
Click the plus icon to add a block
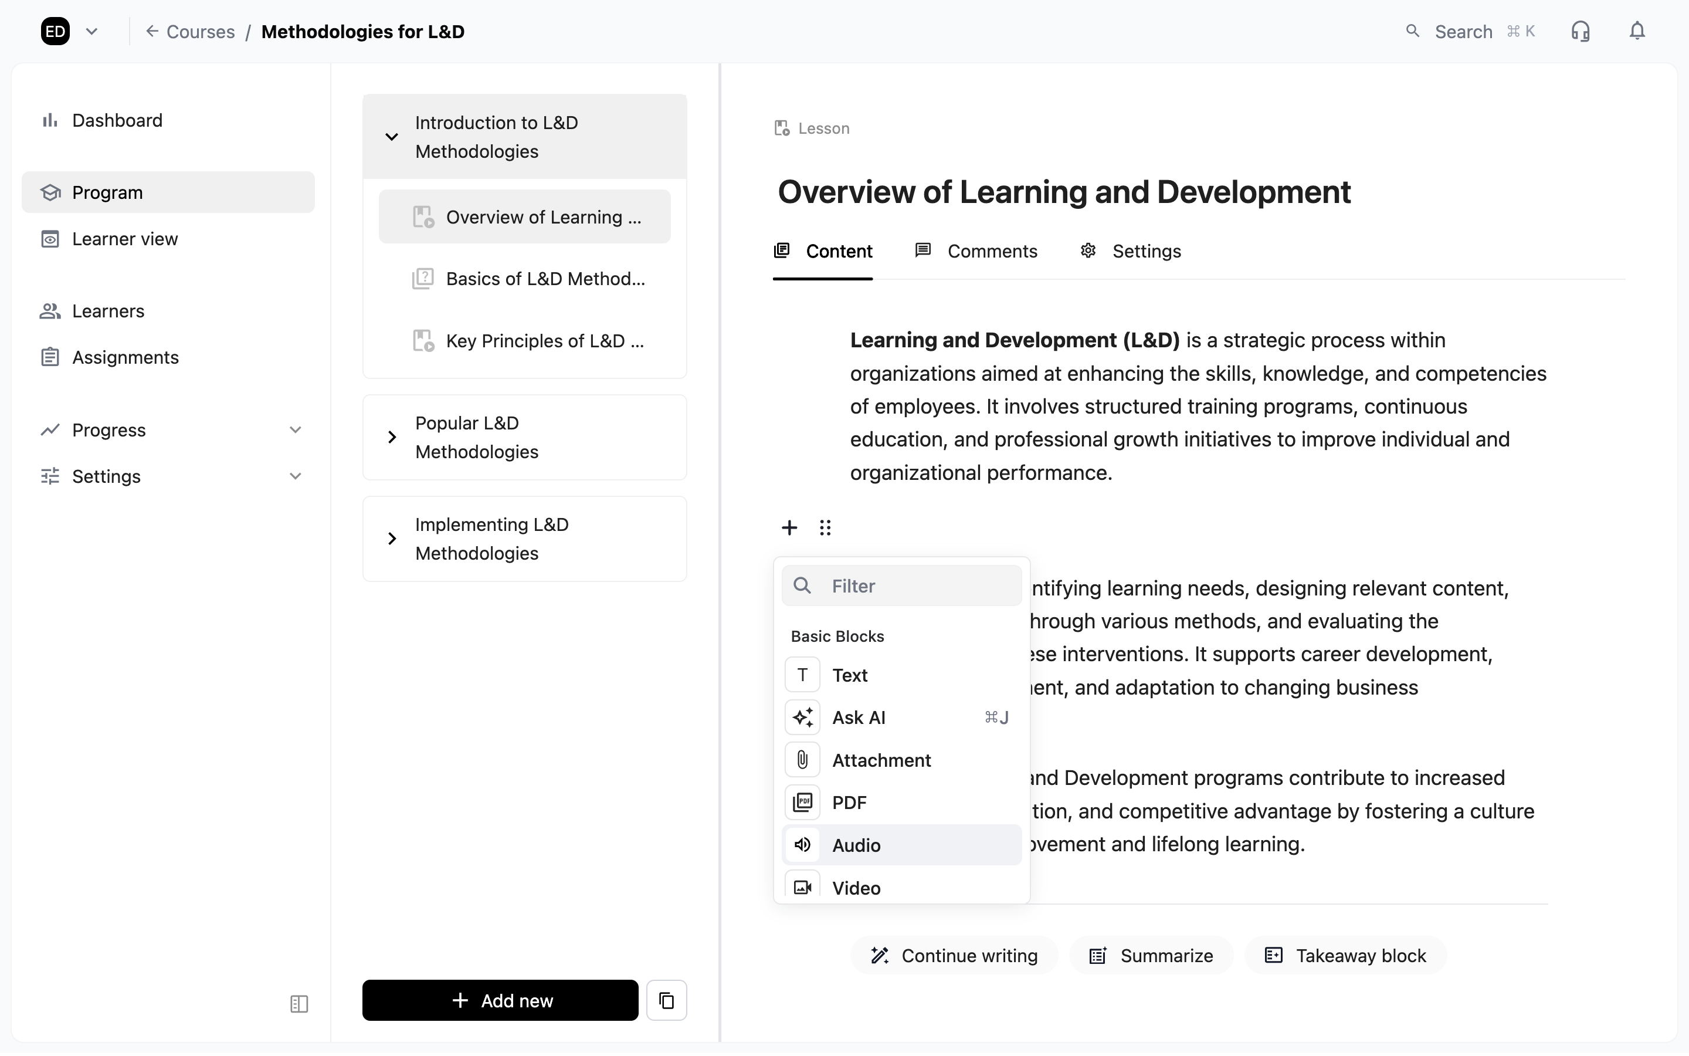789,527
